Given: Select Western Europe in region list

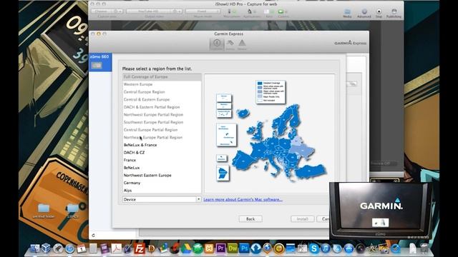Looking at the screenshot, I should click(x=162, y=84).
